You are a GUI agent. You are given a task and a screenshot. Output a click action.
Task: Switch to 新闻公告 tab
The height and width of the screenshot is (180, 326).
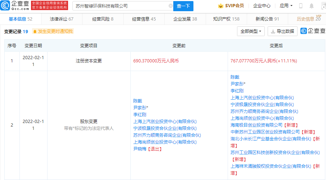[x=267, y=19]
